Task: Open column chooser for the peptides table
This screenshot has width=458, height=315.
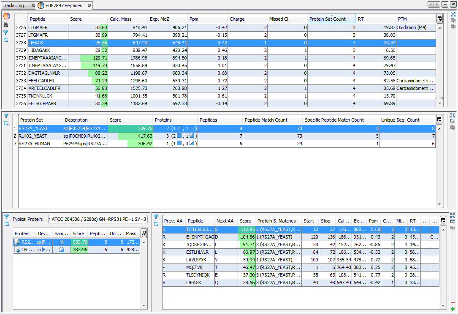Action: (439, 19)
